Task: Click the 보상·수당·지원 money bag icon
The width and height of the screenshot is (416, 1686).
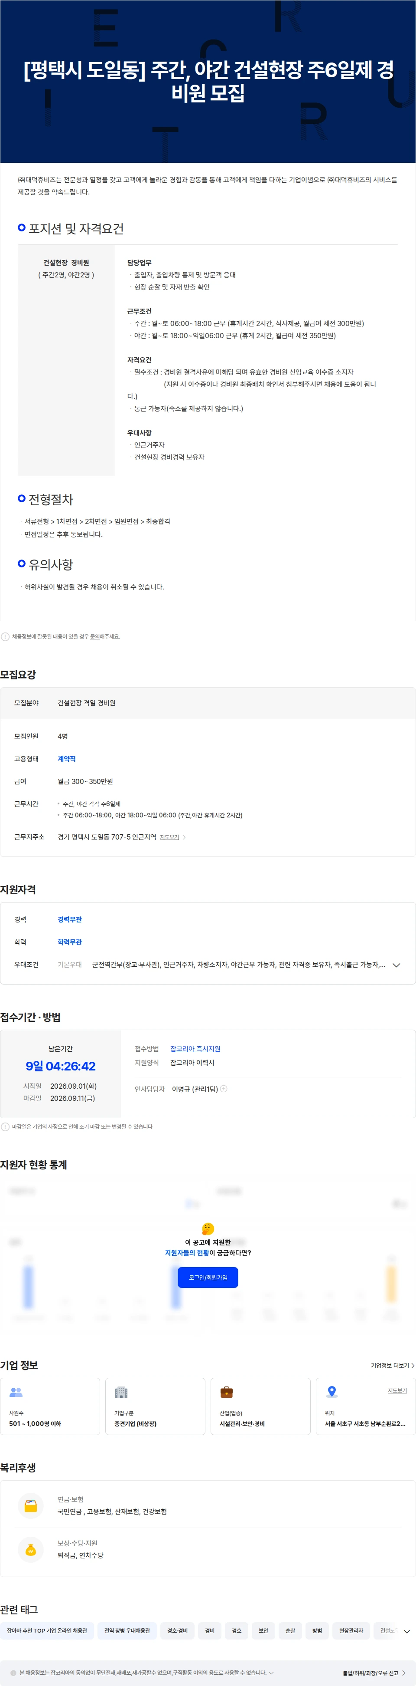Action: (x=31, y=1549)
